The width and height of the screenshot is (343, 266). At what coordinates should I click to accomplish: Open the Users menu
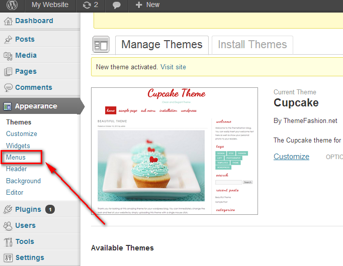pyautogui.click(x=25, y=225)
